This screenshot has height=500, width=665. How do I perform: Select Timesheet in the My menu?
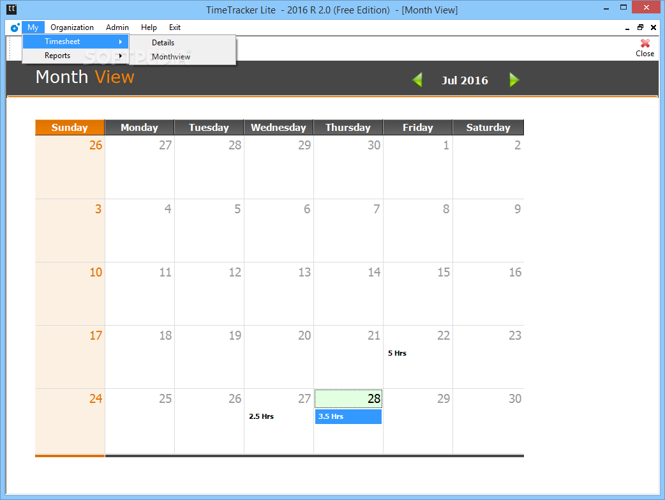(75, 42)
